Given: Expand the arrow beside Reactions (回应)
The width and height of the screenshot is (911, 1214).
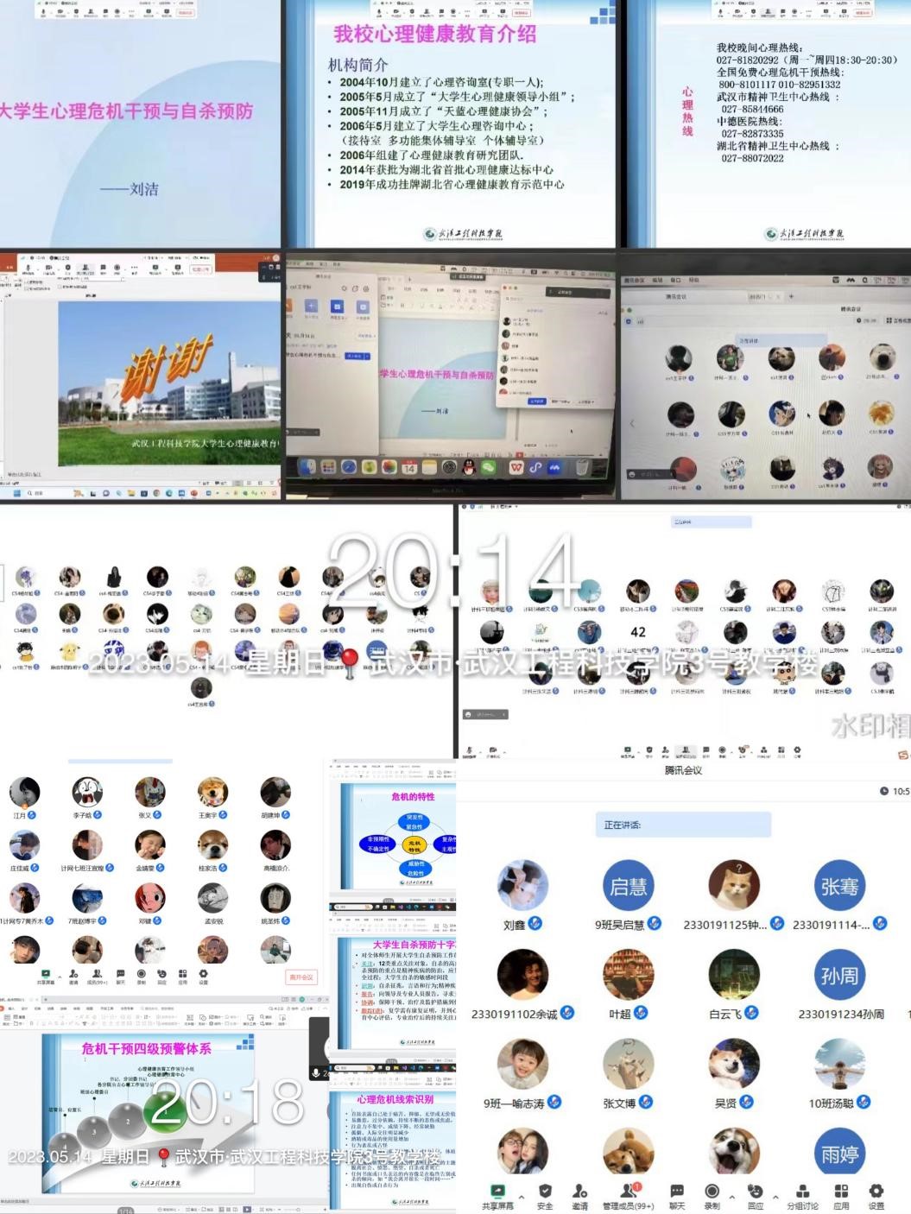Looking at the screenshot, I should (x=775, y=1198).
